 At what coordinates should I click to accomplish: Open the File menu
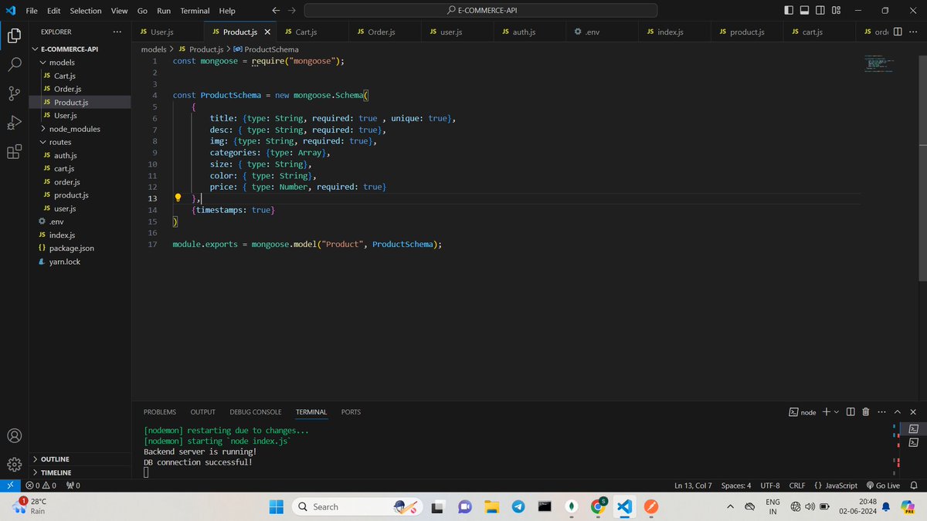coord(32,11)
